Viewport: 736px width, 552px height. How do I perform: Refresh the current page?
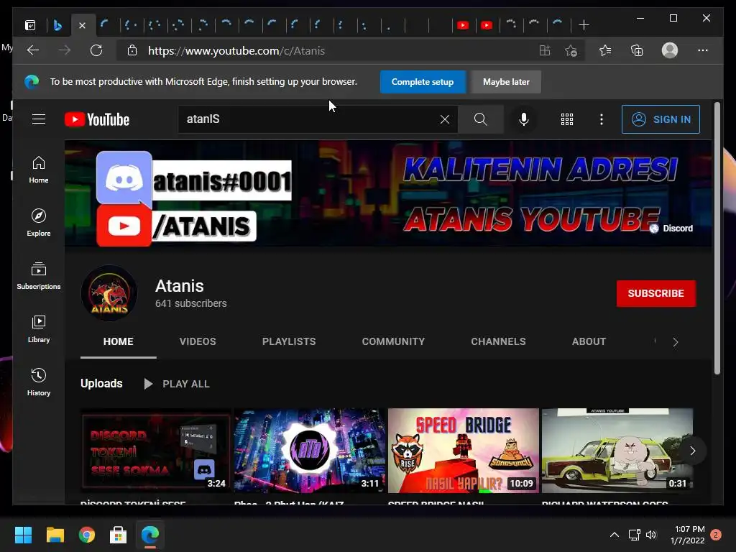click(96, 50)
